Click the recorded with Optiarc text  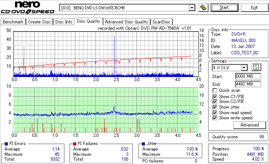[x=145, y=28]
